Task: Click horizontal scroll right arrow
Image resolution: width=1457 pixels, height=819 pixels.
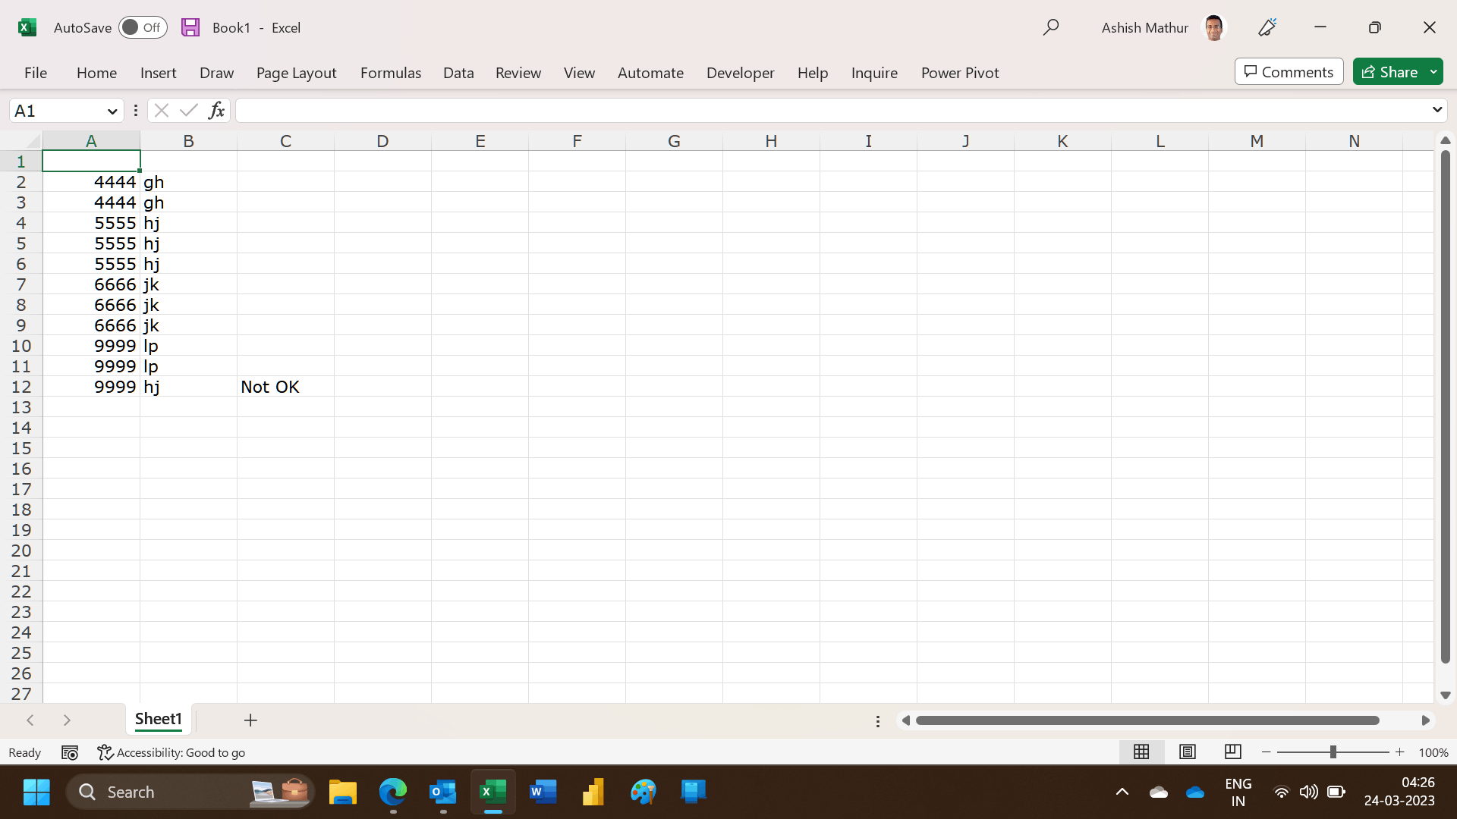Action: [1426, 720]
